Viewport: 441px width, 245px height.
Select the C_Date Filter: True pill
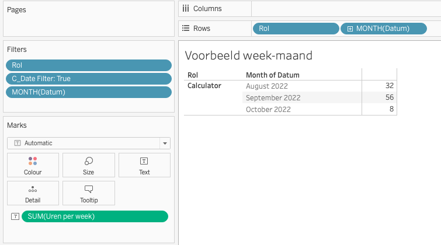pos(89,78)
